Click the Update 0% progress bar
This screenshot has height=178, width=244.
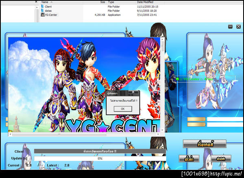[100, 158]
